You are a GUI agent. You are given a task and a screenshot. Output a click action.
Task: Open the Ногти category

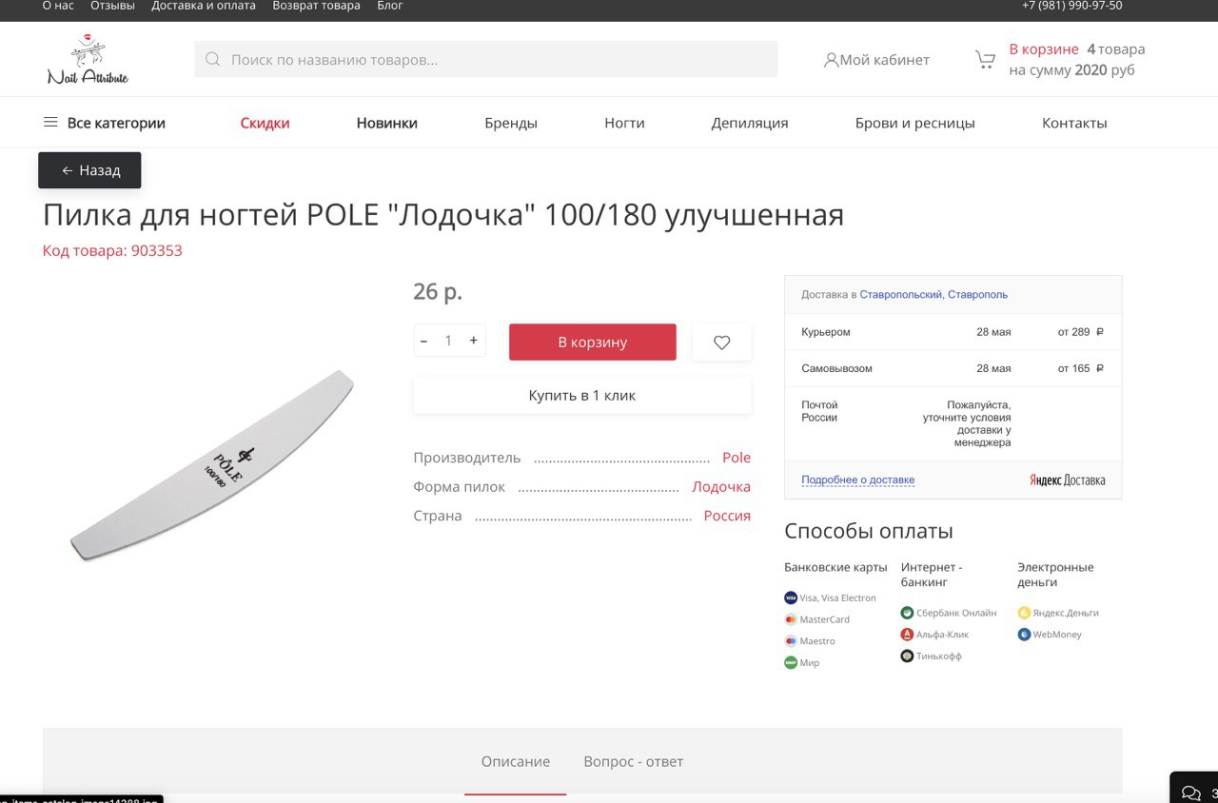pyautogui.click(x=624, y=123)
